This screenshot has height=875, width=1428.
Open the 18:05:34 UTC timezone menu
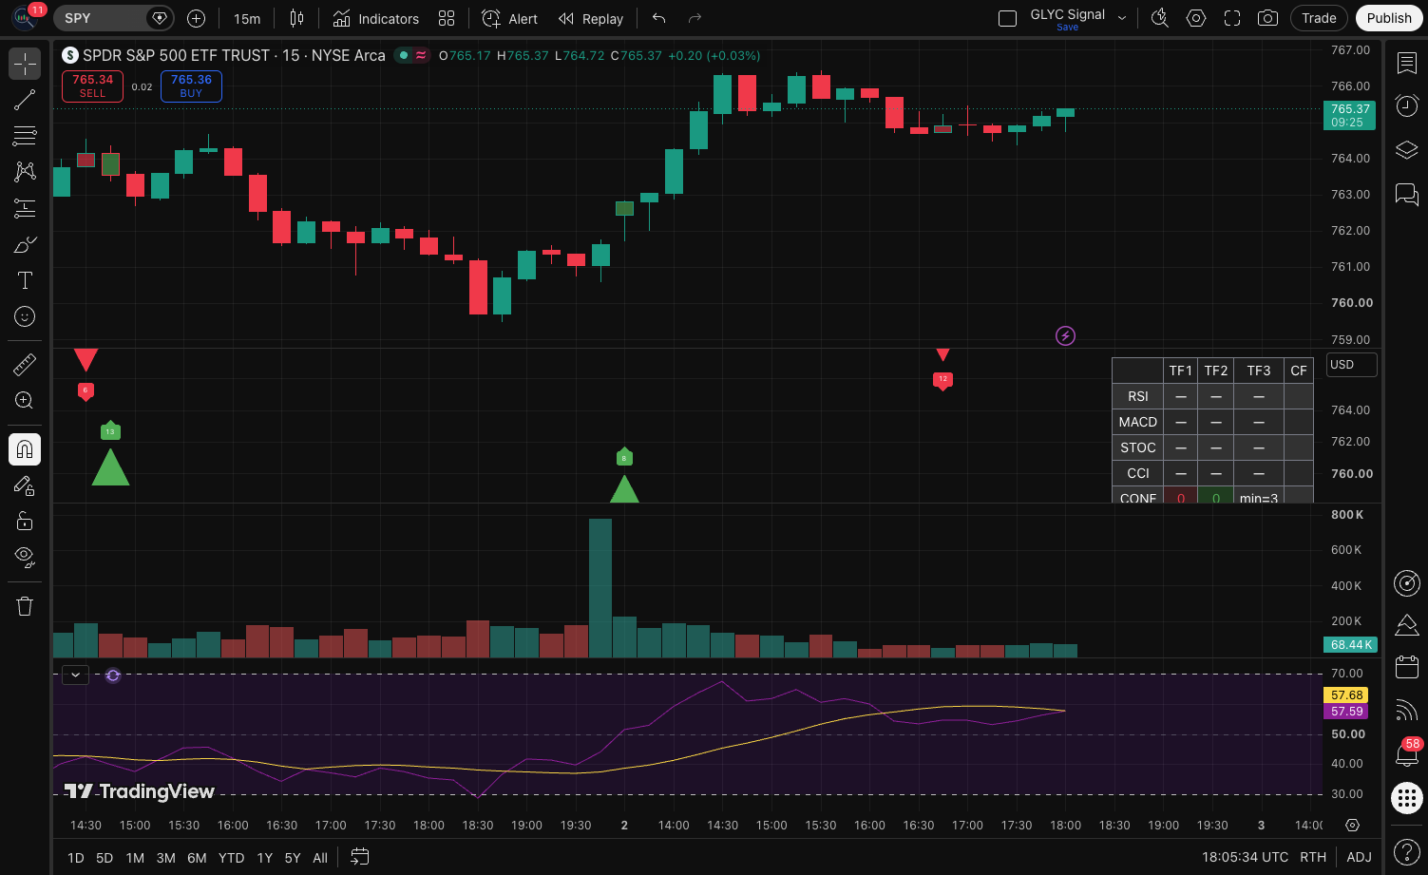(1246, 857)
